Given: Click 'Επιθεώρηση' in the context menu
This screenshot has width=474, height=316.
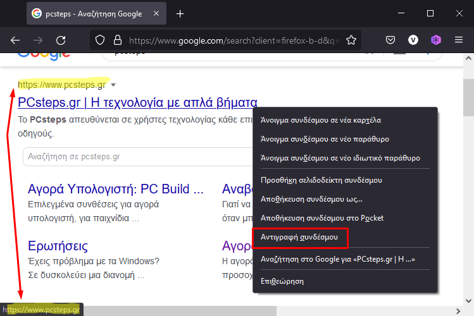Looking at the screenshot, I should (282, 281).
